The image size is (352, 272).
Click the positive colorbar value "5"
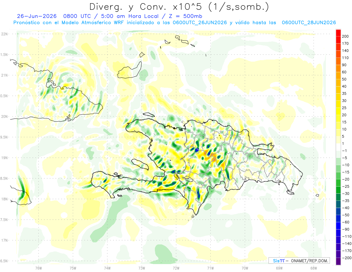click(x=344, y=136)
